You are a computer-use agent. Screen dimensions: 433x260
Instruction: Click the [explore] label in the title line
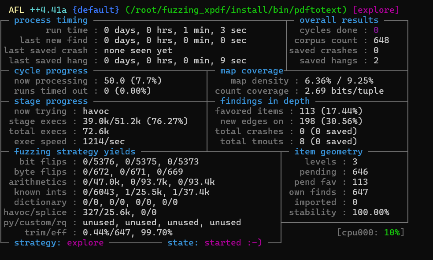[376, 10]
